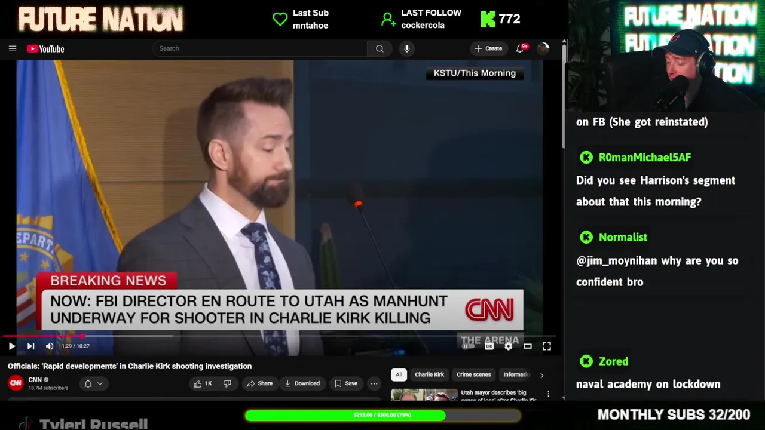765x430 pixels.
Task: Start voice search with microphone icon
Action: (407, 48)
